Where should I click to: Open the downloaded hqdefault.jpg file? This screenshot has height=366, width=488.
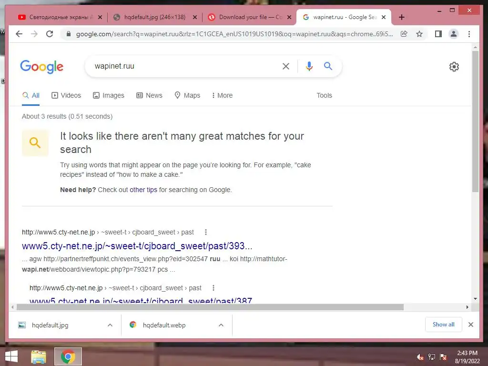click(50, 325)
